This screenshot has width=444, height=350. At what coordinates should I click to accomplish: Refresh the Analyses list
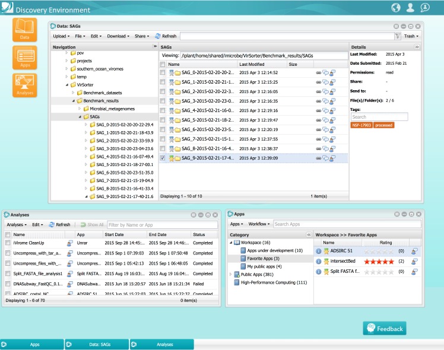click(x=59, y=225)
